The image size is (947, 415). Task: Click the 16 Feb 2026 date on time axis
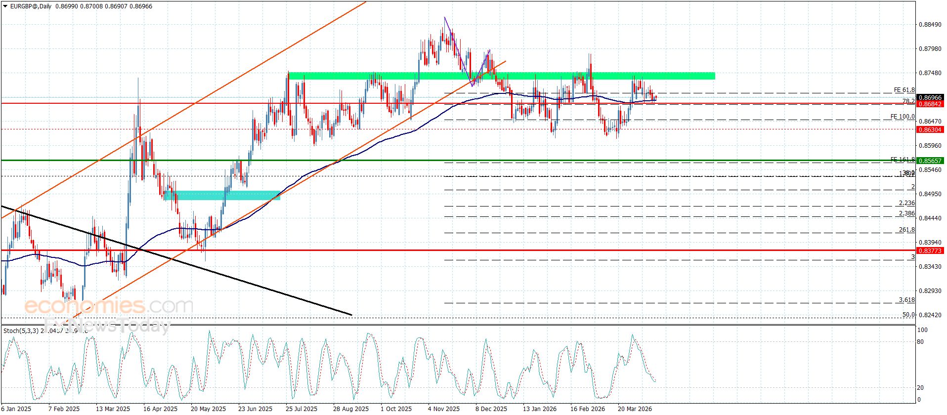click(587, 409)
